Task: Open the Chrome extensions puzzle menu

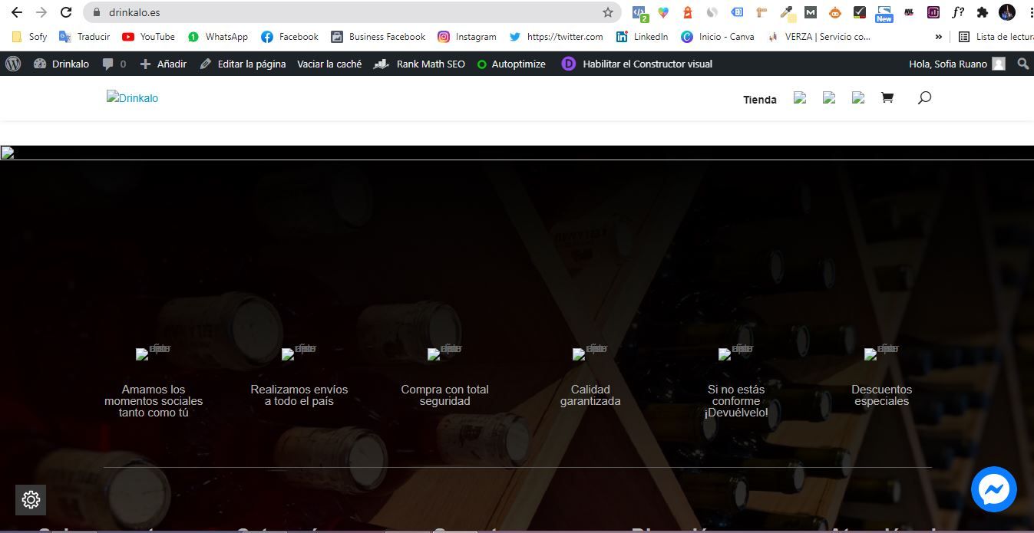Action: pyautogui.click(x=983, y=12)
